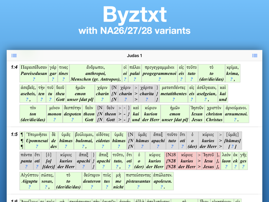Tap the theu Gott word cell
The image size is (269, 202).
point(60,93)
